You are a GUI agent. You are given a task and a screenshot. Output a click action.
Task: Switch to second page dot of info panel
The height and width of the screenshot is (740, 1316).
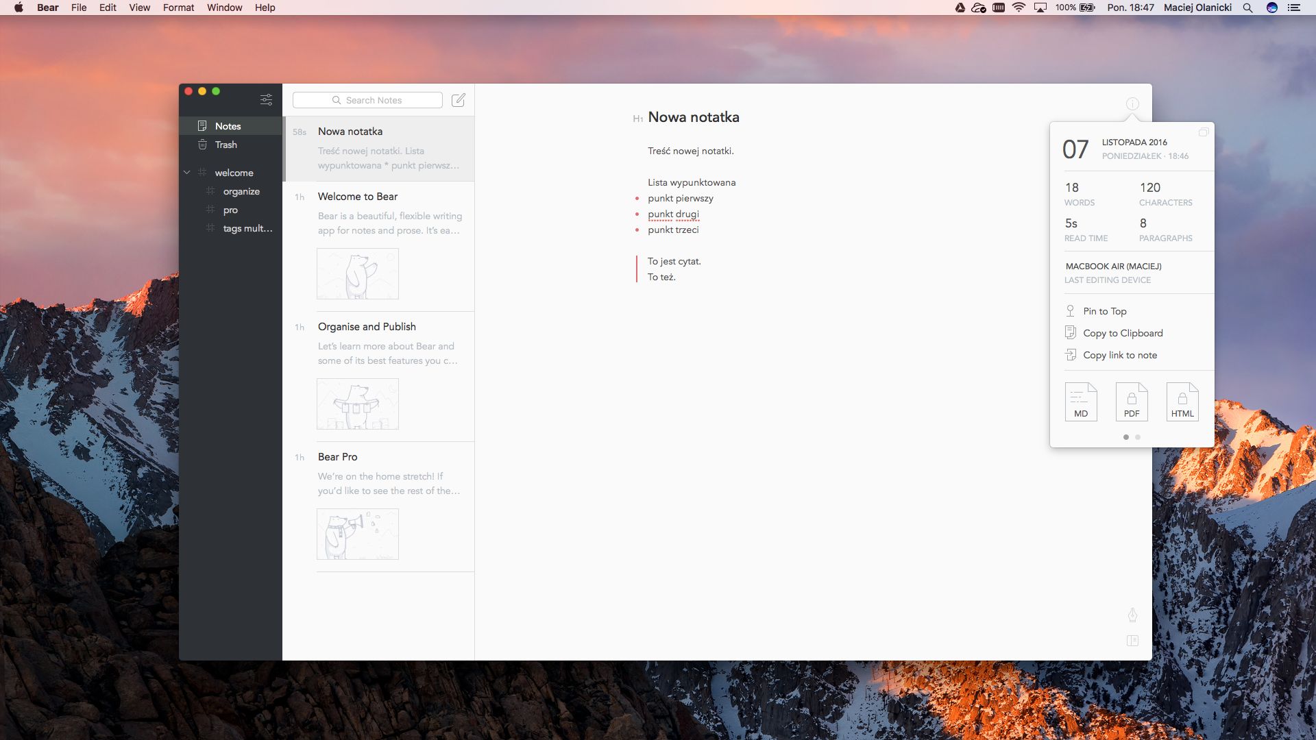[1138, 437]
